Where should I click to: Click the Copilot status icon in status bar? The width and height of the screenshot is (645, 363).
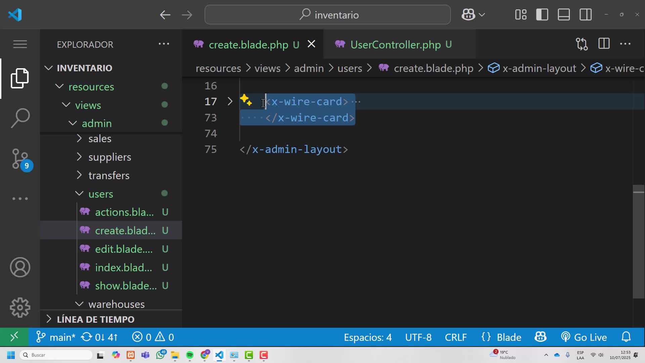[x=541, y=337]
